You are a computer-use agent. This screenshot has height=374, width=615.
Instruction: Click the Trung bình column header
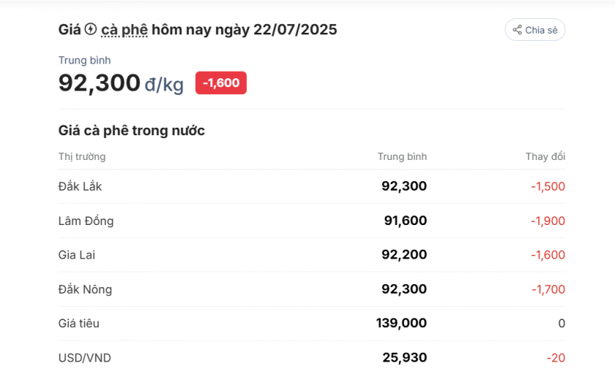(x=402, y=156)
